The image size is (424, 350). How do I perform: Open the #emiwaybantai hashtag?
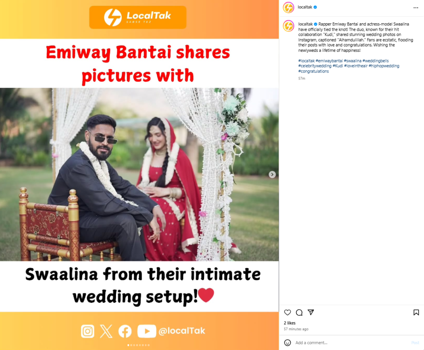click(x=329, y=61)
